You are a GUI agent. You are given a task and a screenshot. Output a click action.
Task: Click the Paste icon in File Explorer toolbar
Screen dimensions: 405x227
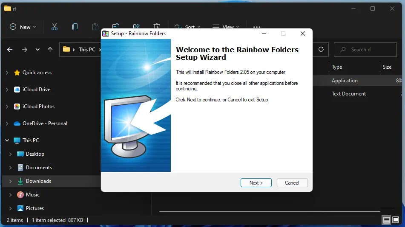tap(95, 27)
